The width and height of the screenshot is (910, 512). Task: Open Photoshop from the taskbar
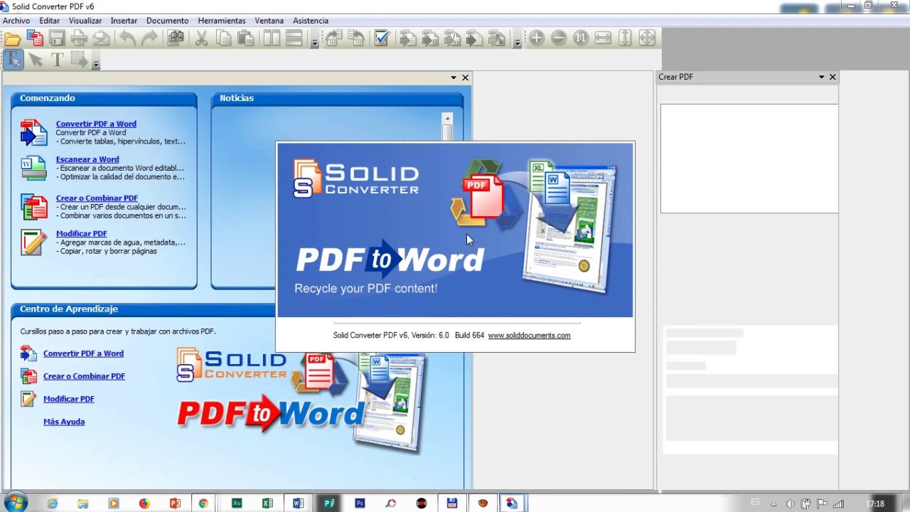[360, 503]
